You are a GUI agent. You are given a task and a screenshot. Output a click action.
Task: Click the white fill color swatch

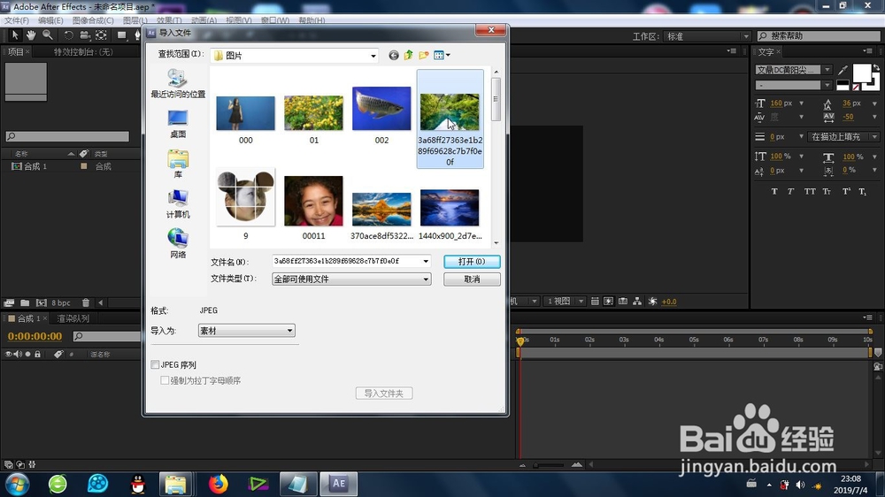tap(862, 73)
